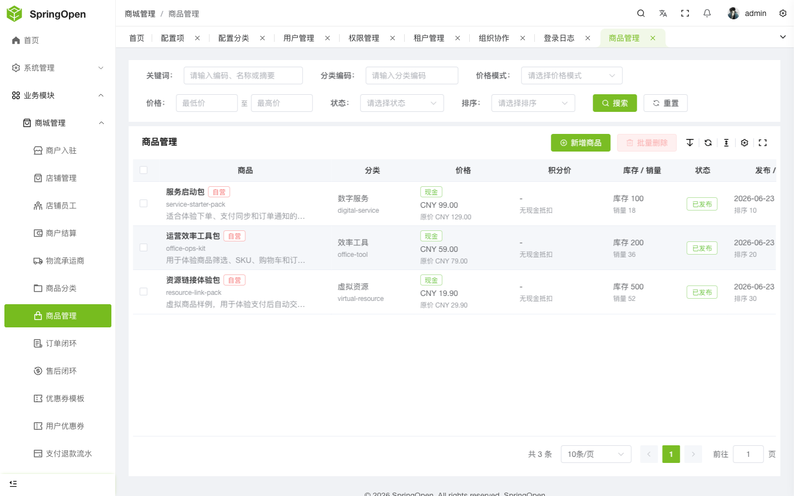Viewport: 794px width, 496px height.
Task: Check the 服务启动包 row checkbox
Action: pos(143,203)
